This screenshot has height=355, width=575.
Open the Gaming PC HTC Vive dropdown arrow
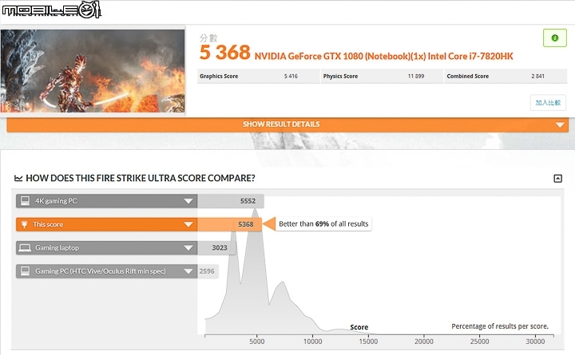coord(188,271)
